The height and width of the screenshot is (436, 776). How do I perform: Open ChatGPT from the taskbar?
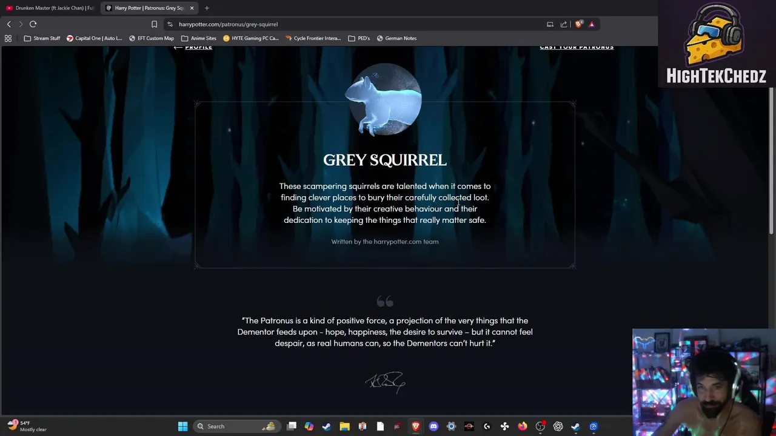point(558,426)
